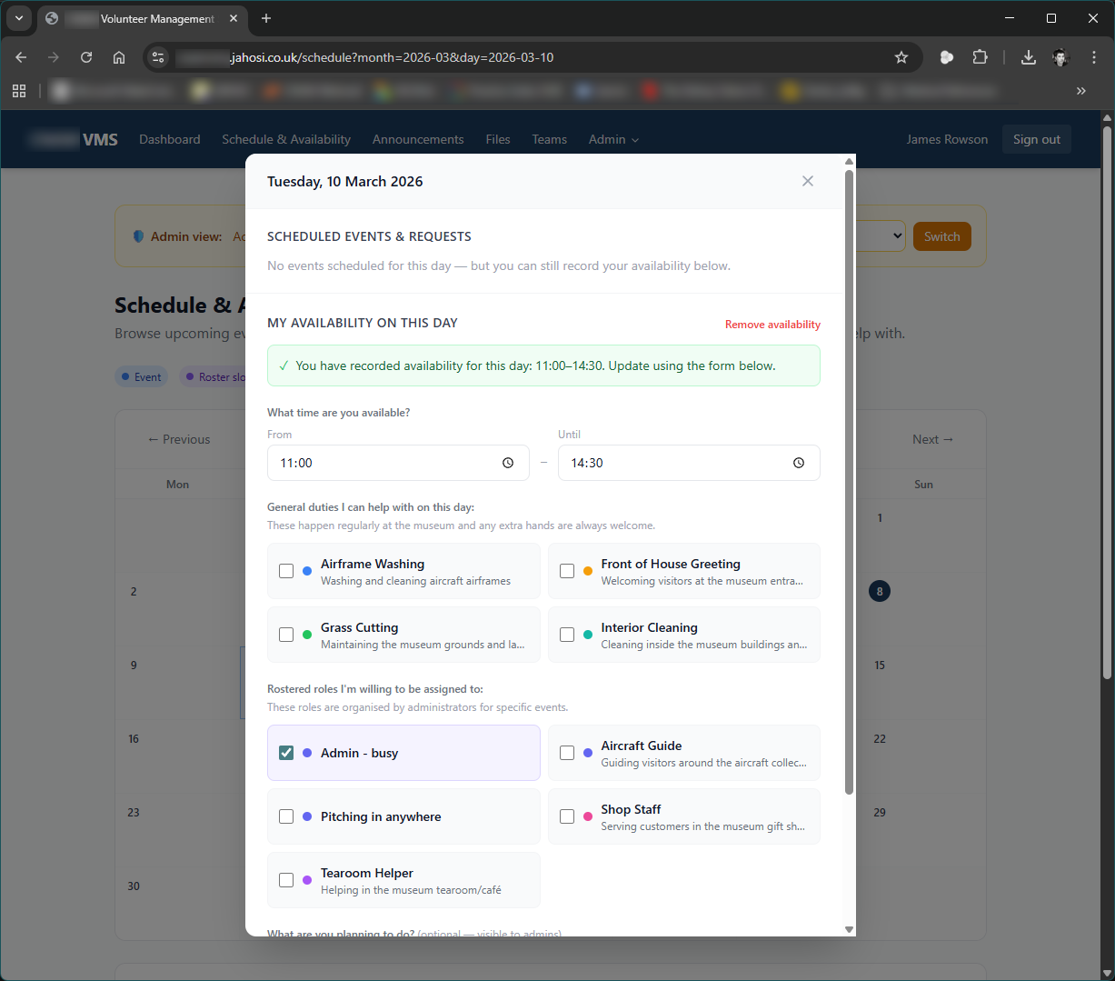
Task: Close the day details modal
Action: pos(807,181)
